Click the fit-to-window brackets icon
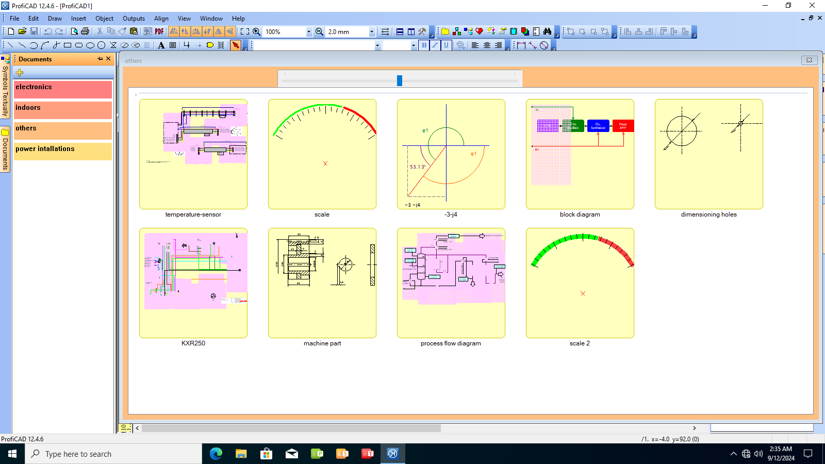Viewport: 825px width, 464px height. (245, 31)
